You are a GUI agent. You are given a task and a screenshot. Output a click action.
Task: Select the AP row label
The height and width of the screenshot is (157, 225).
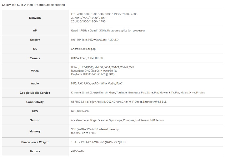[x=35, y=31]
